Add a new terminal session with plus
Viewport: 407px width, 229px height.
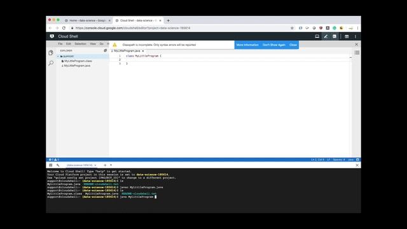point(105,165)
